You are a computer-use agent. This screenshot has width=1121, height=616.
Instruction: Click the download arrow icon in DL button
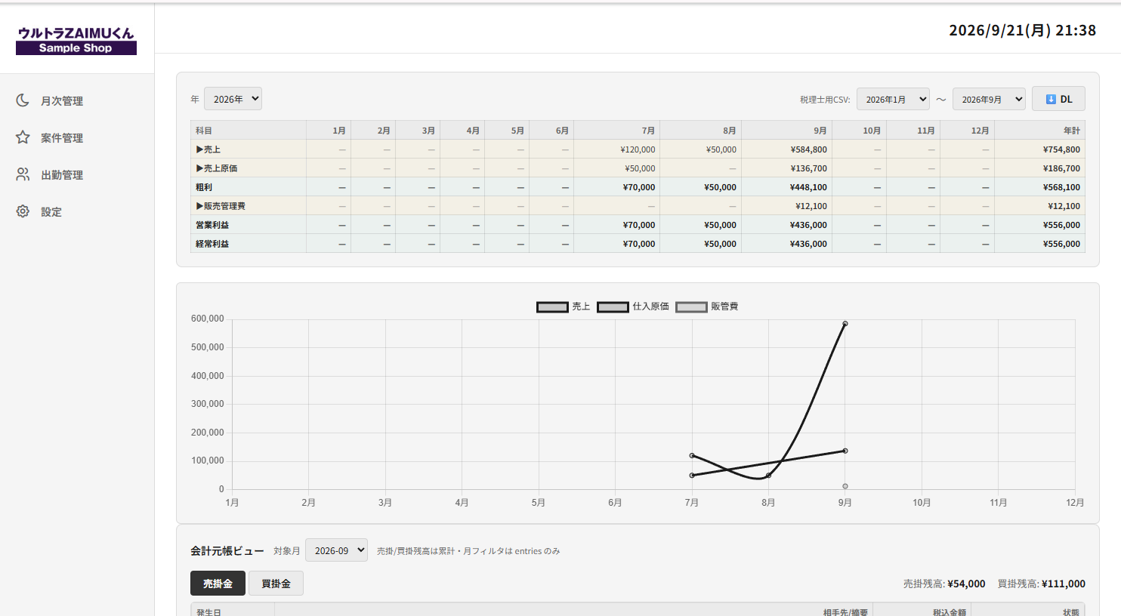tap(1051, 99)
